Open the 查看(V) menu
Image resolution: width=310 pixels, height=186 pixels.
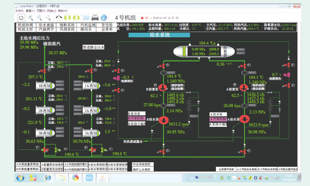pyautogui.click(x=30, y=11)
